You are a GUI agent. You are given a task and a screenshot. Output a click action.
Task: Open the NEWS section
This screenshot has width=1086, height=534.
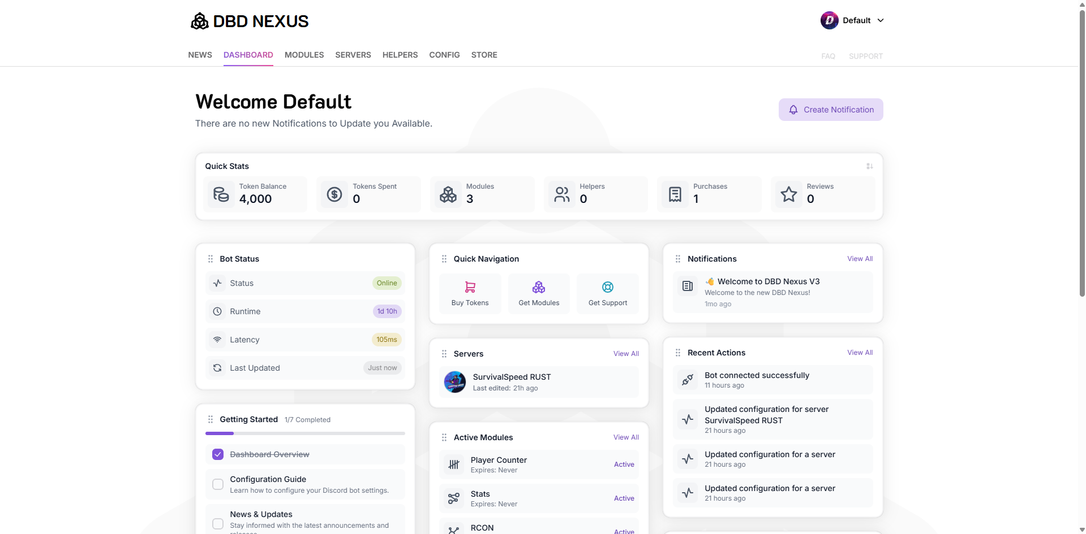click(x=199, y=55)
